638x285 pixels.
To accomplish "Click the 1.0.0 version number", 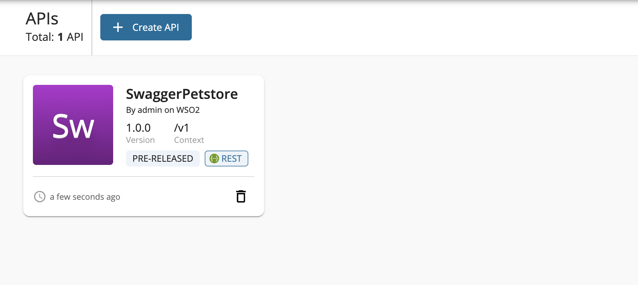I will pyautogui.click(x=138, y=128).
